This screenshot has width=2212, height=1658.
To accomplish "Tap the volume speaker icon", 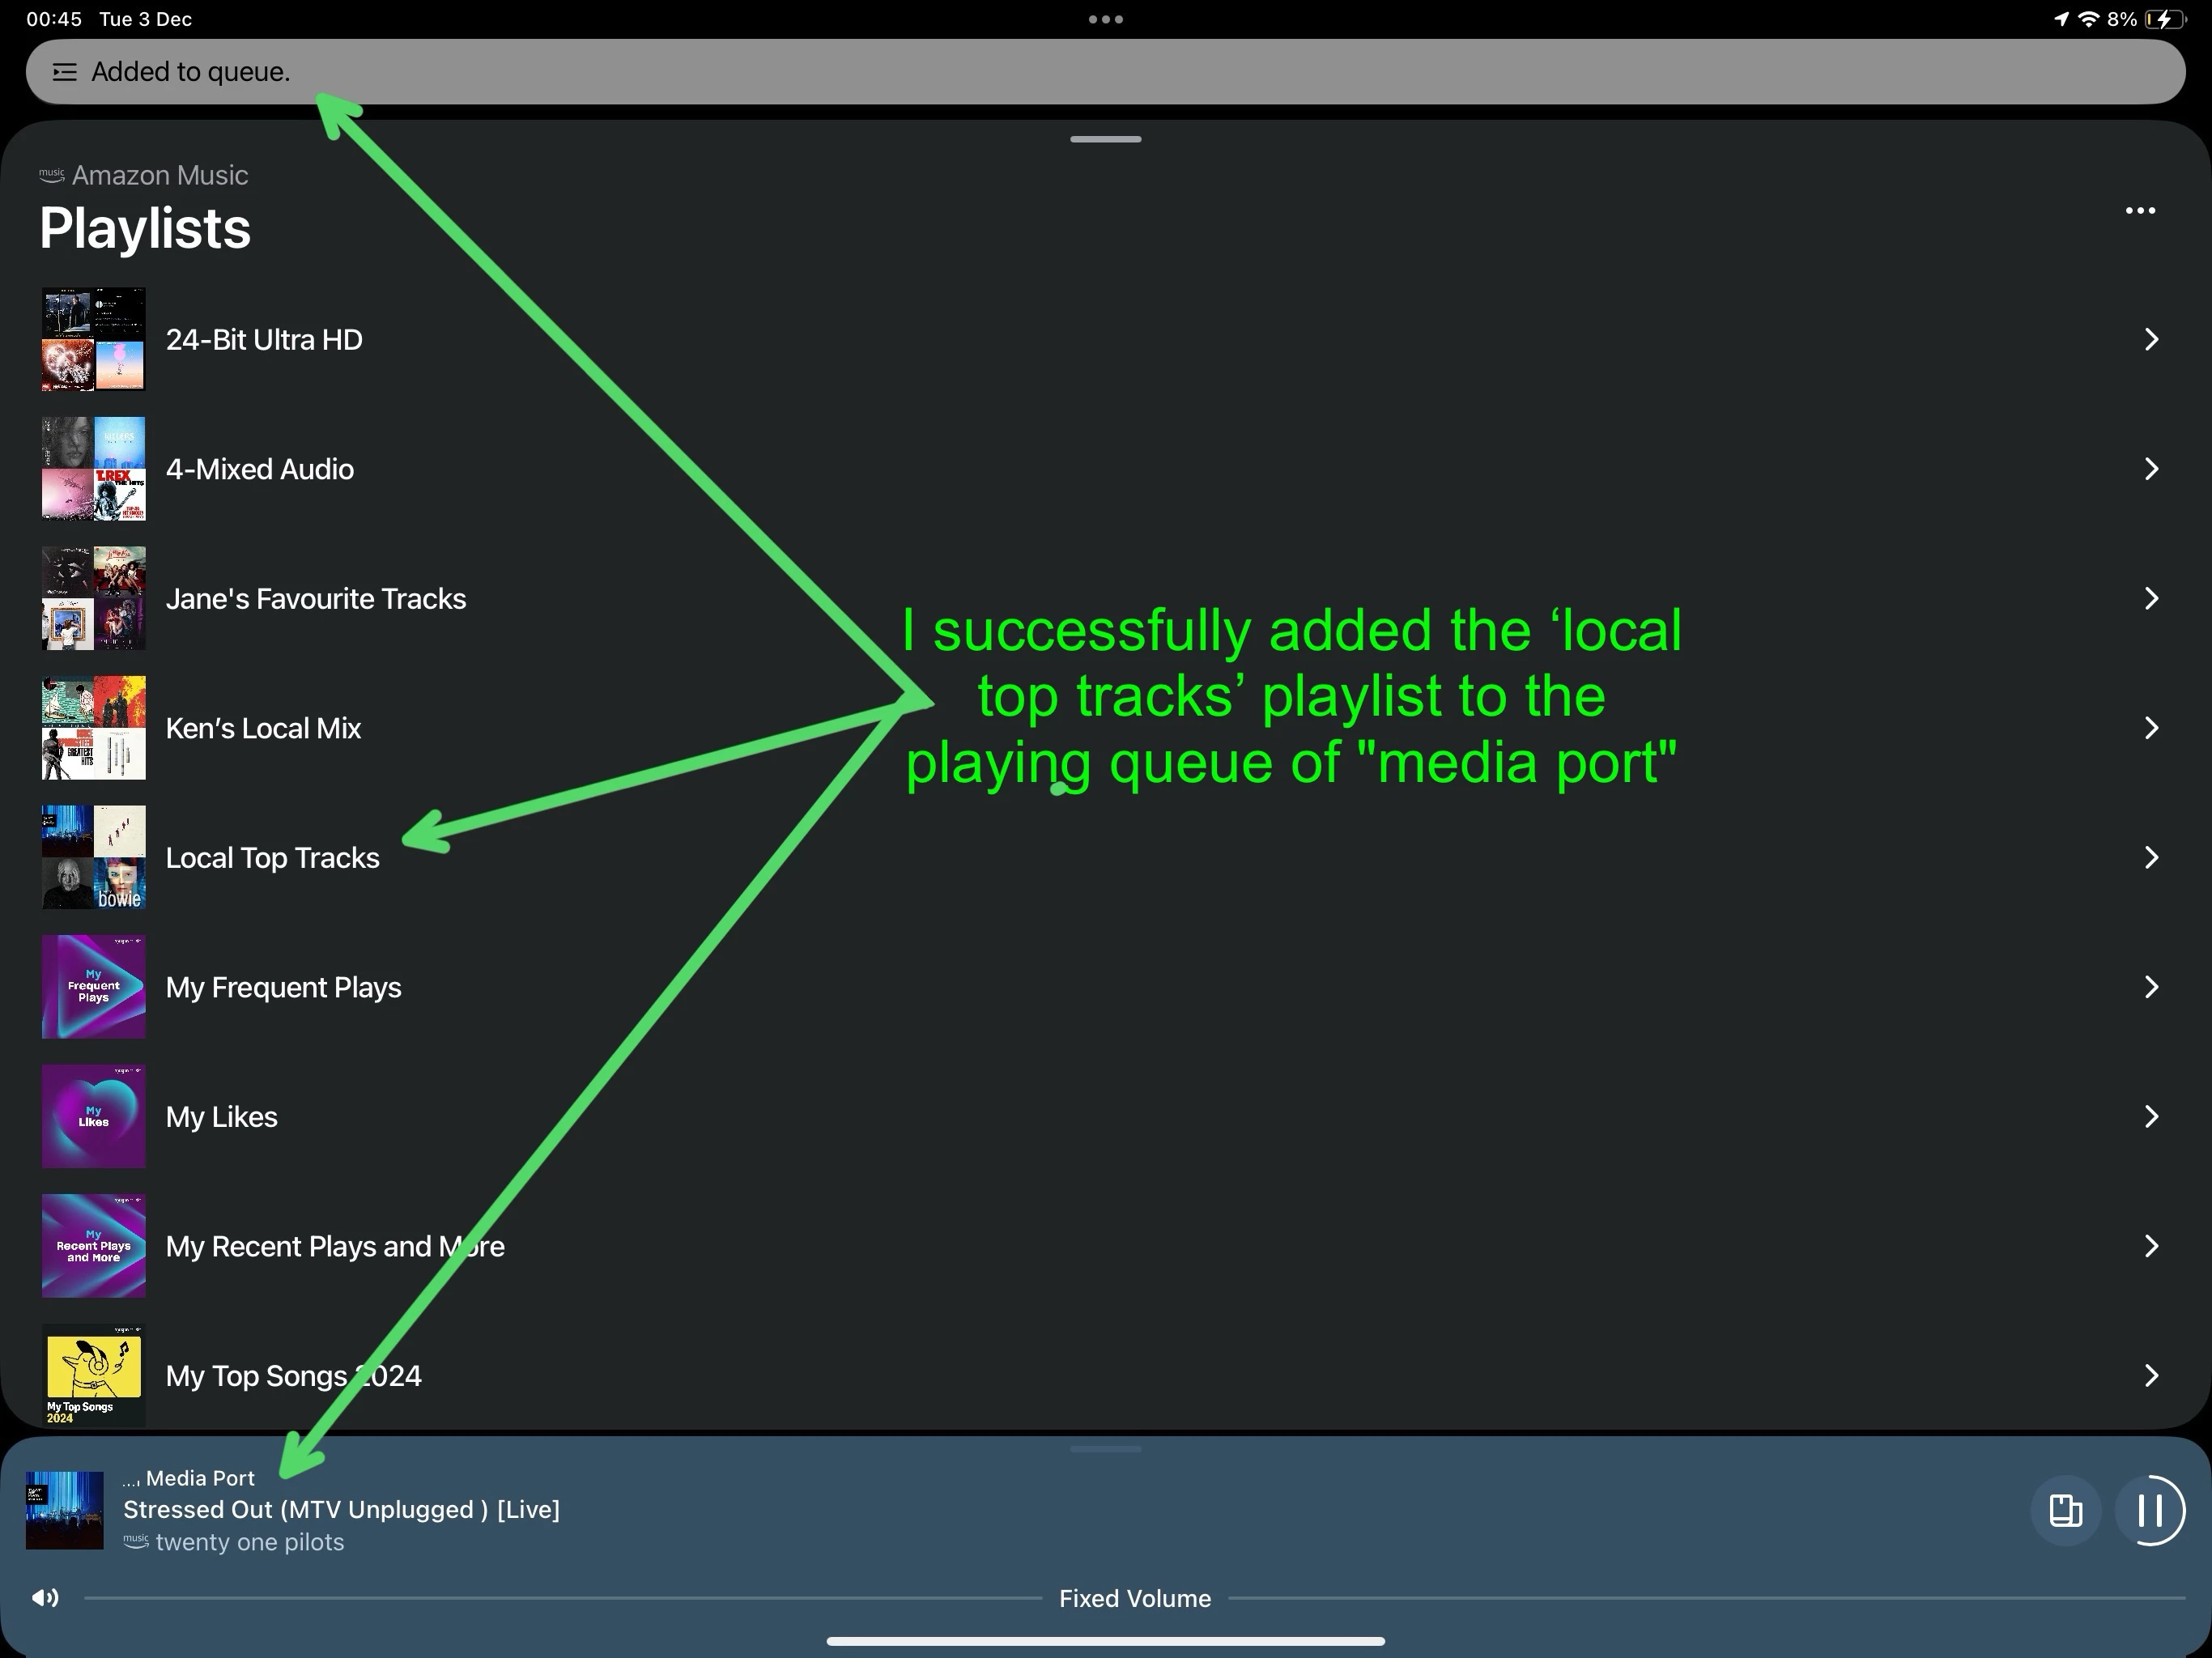I will click(45, 1598).
